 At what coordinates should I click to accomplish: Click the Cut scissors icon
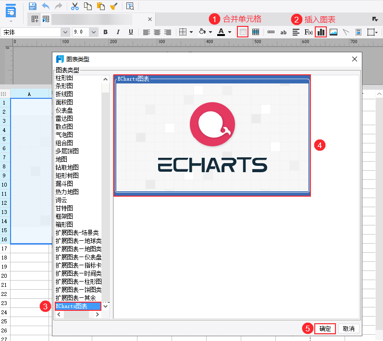click(x=75, y=6)
